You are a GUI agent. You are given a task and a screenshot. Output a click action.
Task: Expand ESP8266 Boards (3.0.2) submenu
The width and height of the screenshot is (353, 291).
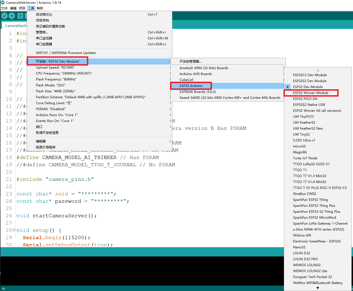pyautogui.click(x=228, y=92)
